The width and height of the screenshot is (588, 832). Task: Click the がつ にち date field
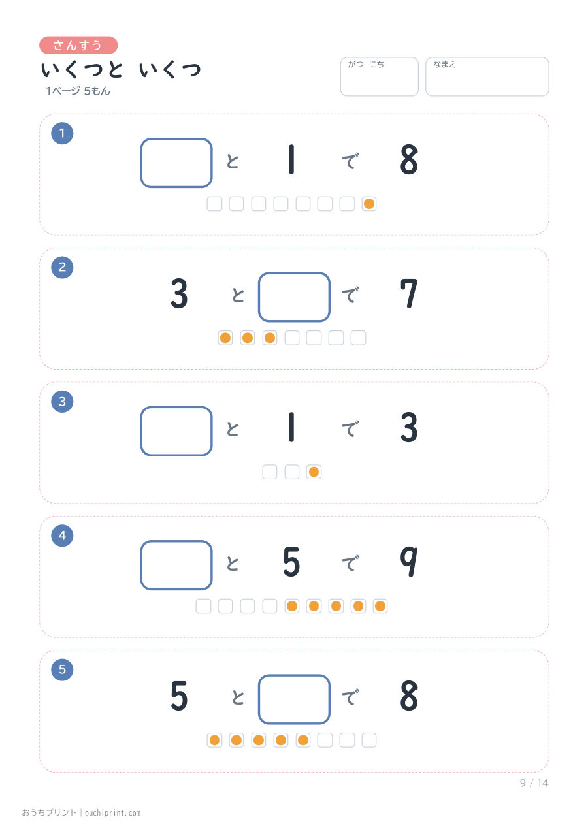coord(379,76)
